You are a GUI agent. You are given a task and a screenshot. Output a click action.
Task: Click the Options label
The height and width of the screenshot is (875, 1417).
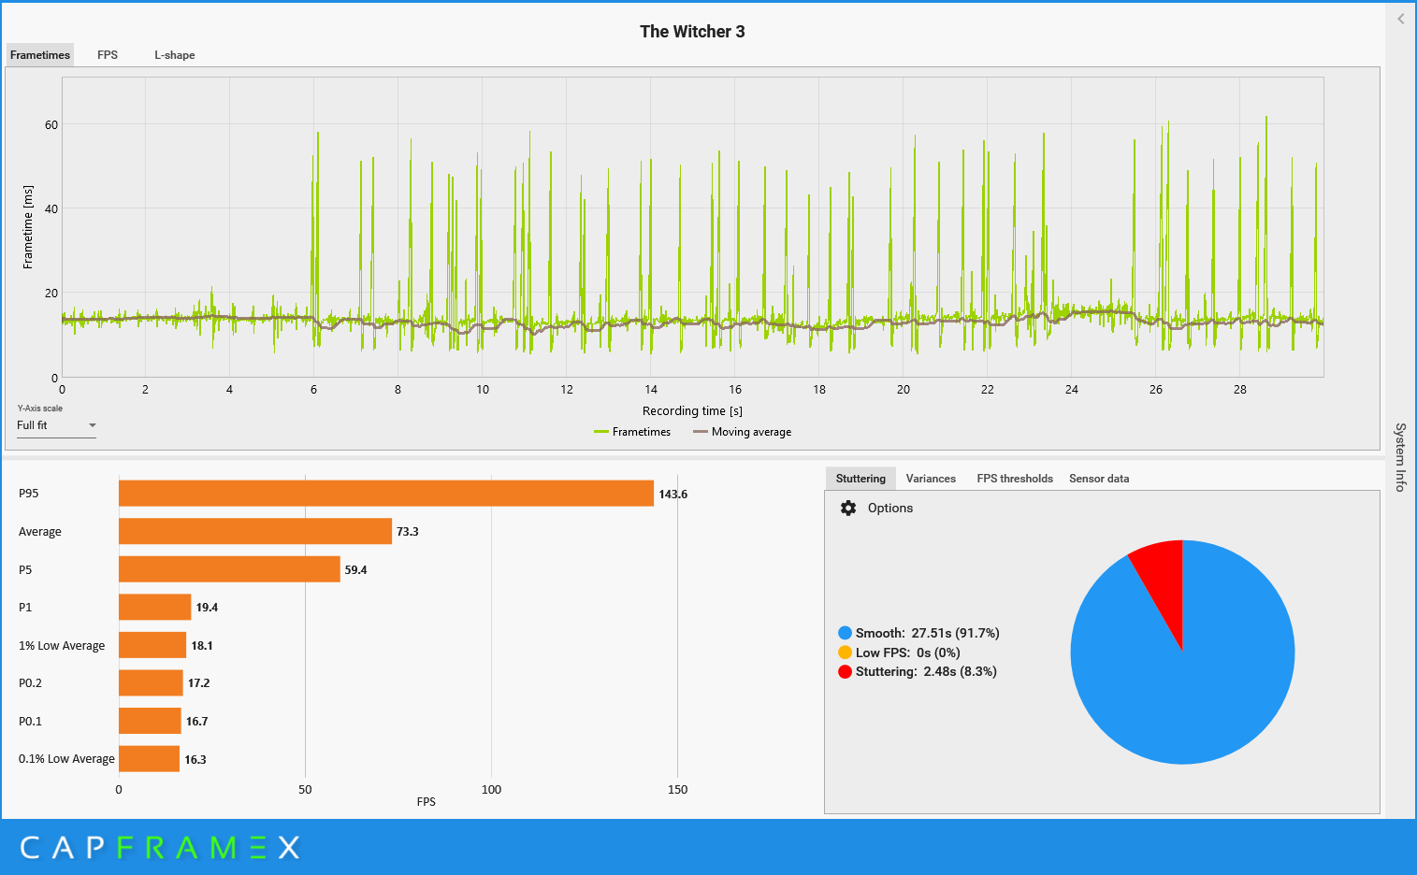[x=890, y=508]
